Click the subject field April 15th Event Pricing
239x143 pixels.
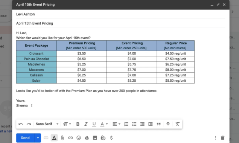coord(120,23)
